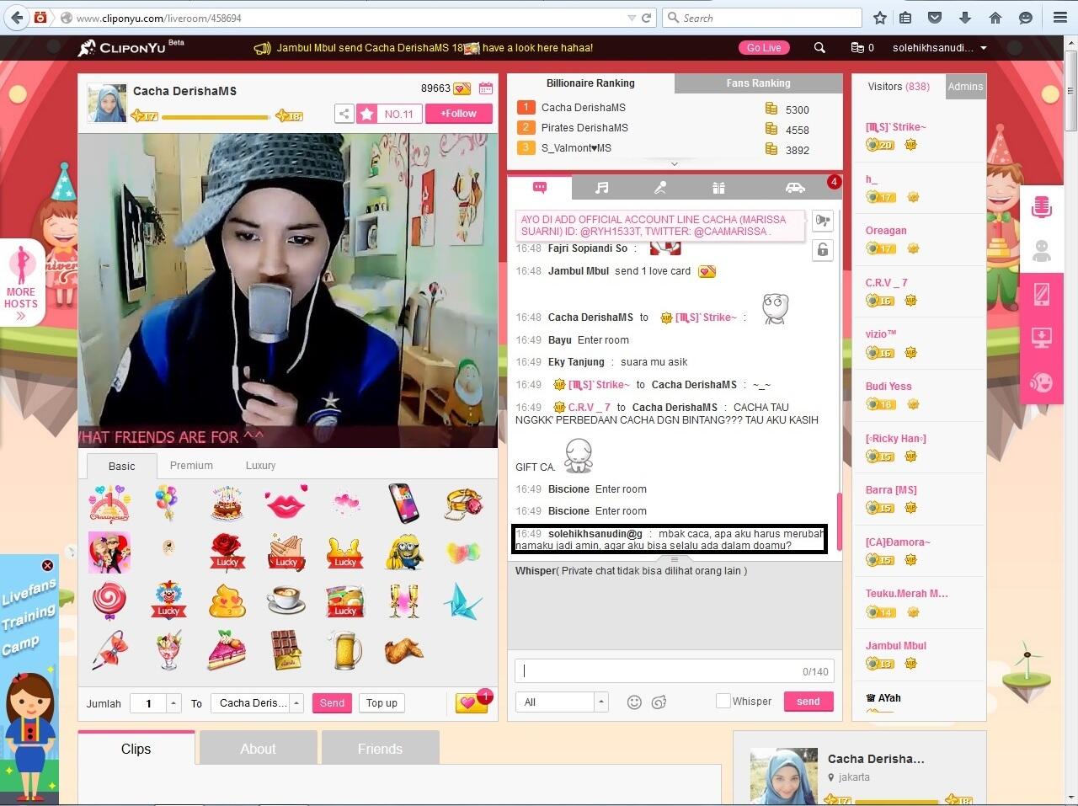
Task: Select the ruby ring gift
Action: tap(463, 504)
